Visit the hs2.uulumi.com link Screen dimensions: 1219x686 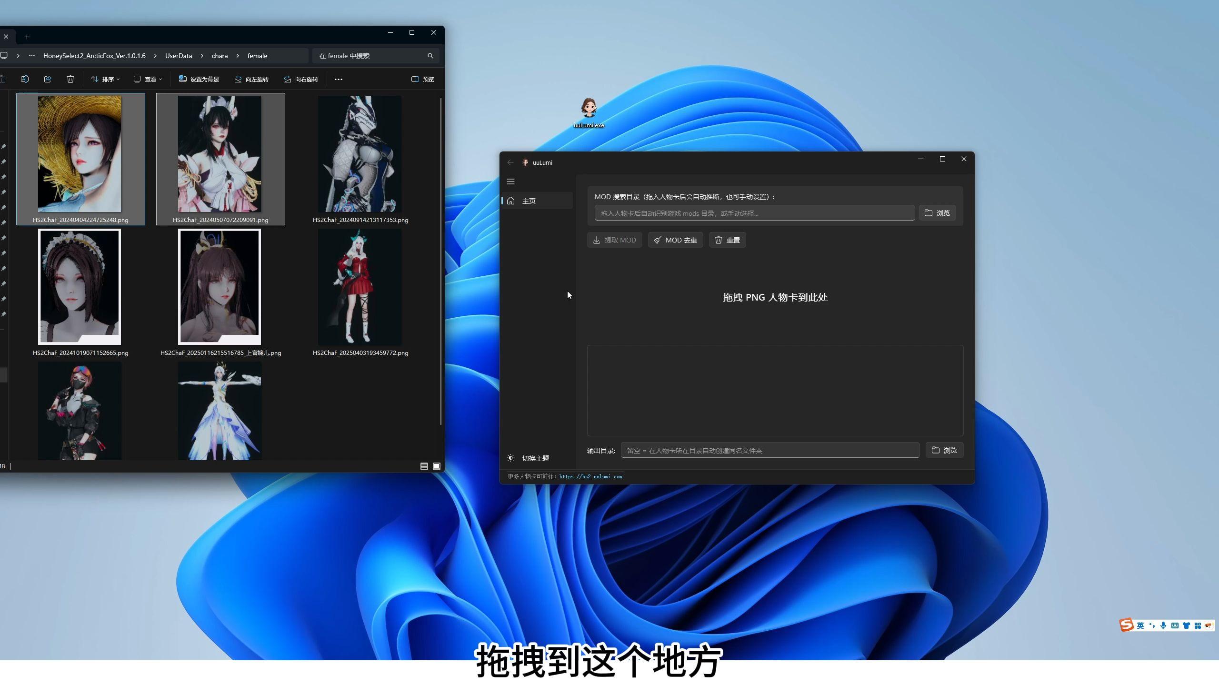590,476
